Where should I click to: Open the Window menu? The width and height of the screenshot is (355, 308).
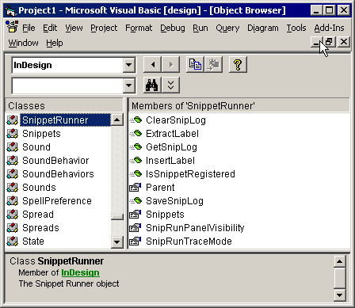coord(23,43)
